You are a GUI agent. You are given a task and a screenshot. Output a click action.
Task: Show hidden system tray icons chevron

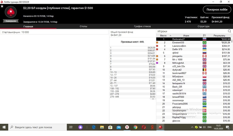point(192,127)
